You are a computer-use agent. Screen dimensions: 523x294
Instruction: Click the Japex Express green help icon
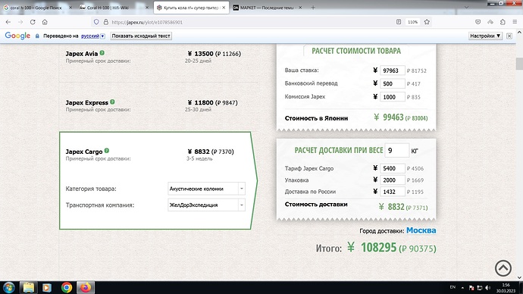[112, 102]
